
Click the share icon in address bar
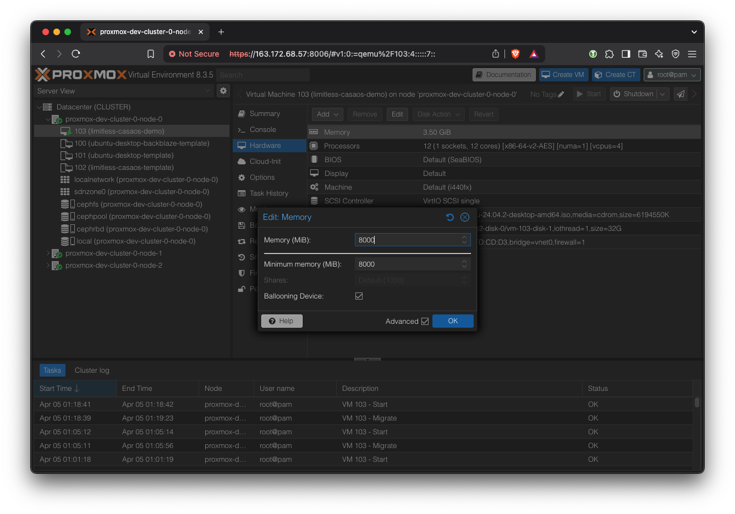click(496, 54)
